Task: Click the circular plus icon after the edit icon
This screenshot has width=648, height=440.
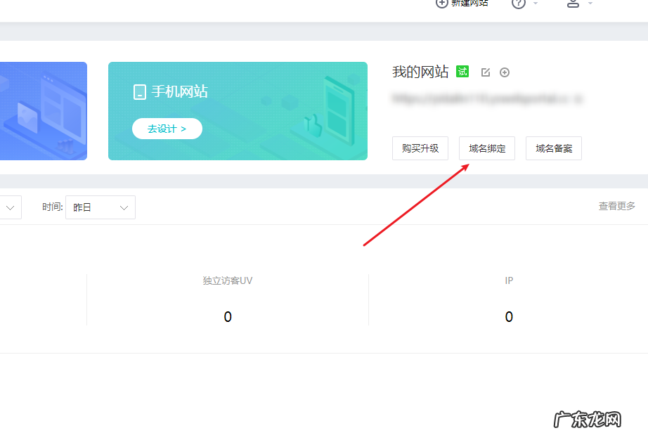Action: pos(505,72)
